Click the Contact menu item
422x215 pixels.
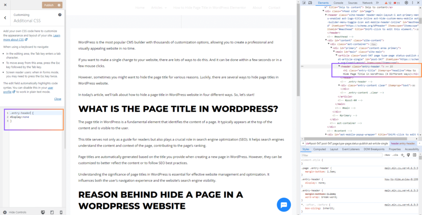[x=274, y=7]
